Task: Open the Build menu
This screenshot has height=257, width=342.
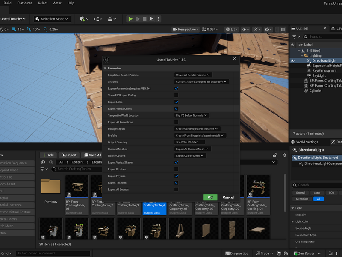Action: click(7, 3)
